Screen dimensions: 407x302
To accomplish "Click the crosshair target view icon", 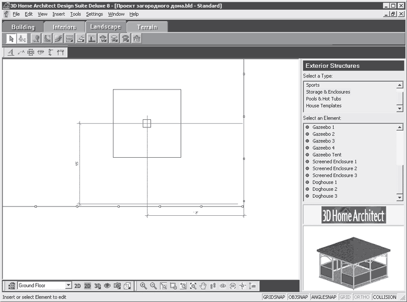I will 243,286.
